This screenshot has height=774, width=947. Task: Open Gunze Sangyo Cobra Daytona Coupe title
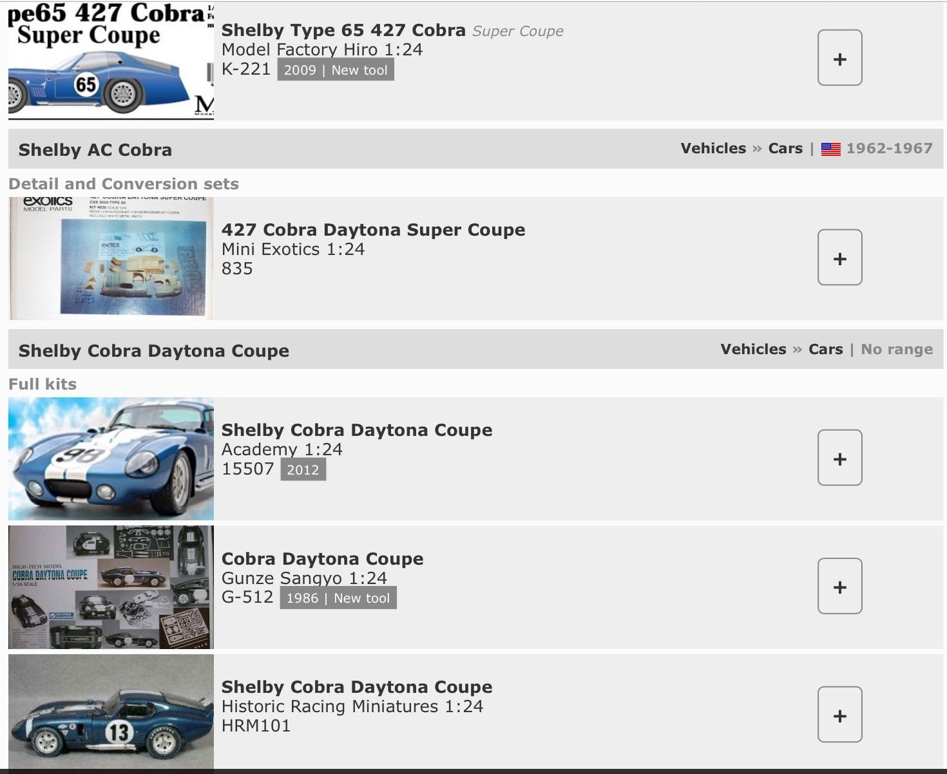pos(322,559)
